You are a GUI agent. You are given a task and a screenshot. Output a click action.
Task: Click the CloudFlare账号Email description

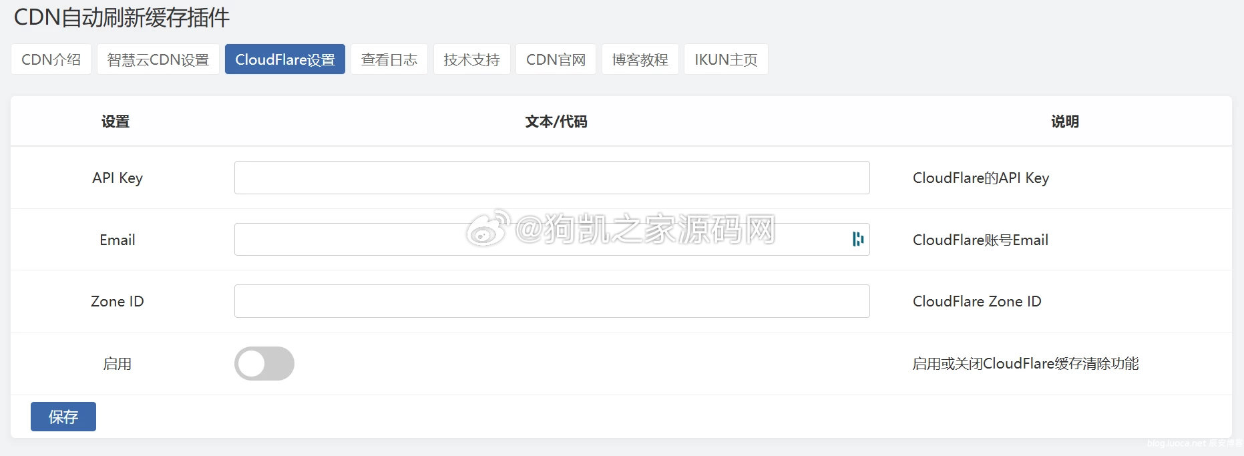980,240
